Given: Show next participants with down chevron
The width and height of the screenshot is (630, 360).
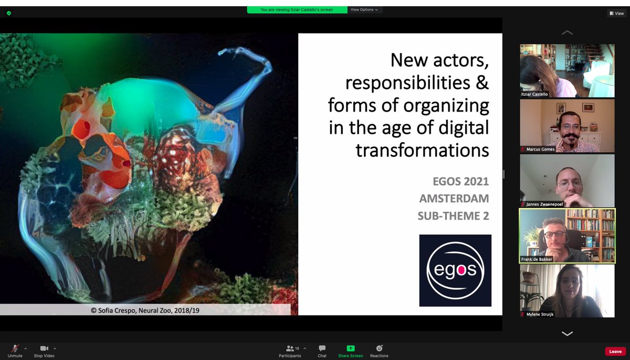Looking at the screenshot, I should click(567, 333).
